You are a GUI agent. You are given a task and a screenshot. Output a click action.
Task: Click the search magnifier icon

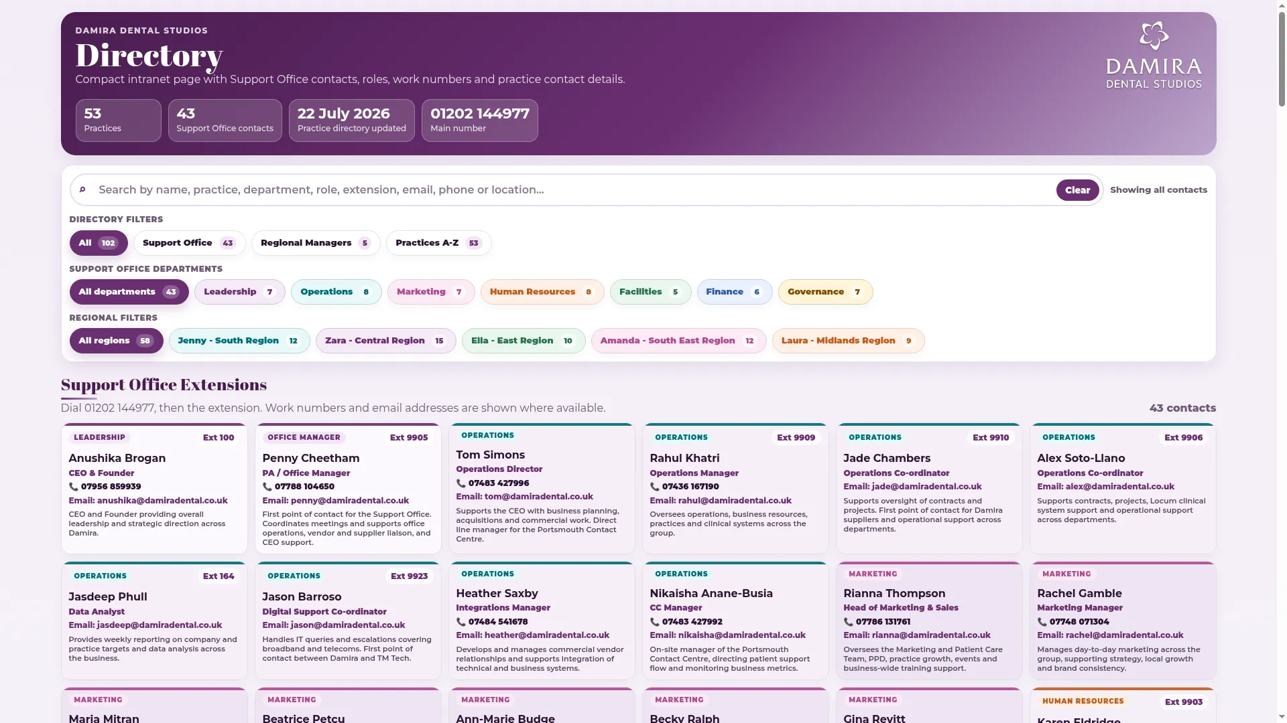pyautogui.click(x=82, y=190)
